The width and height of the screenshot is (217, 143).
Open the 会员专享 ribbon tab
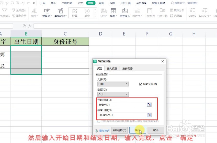point(141,3)
